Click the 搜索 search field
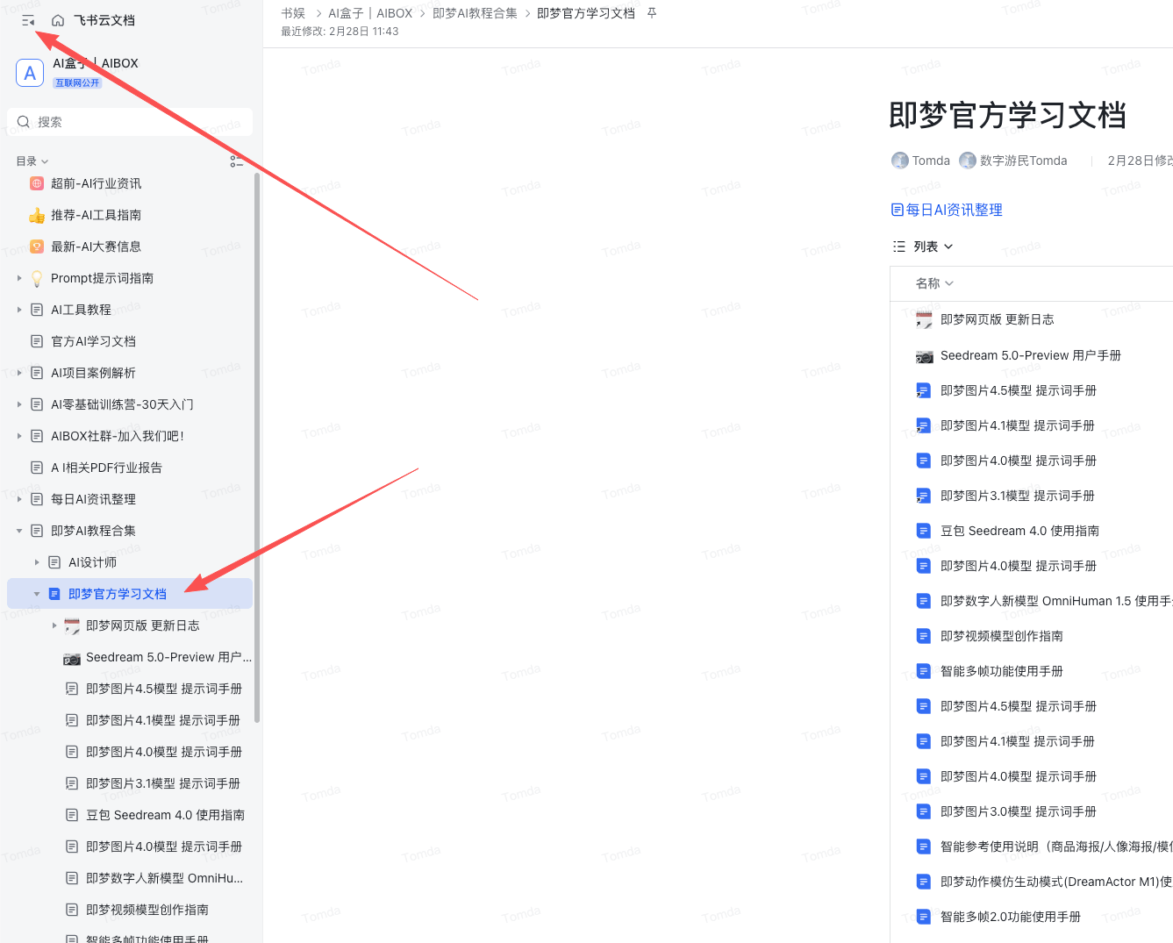The height and width of the screenshot is (943, 1173). 130,122
